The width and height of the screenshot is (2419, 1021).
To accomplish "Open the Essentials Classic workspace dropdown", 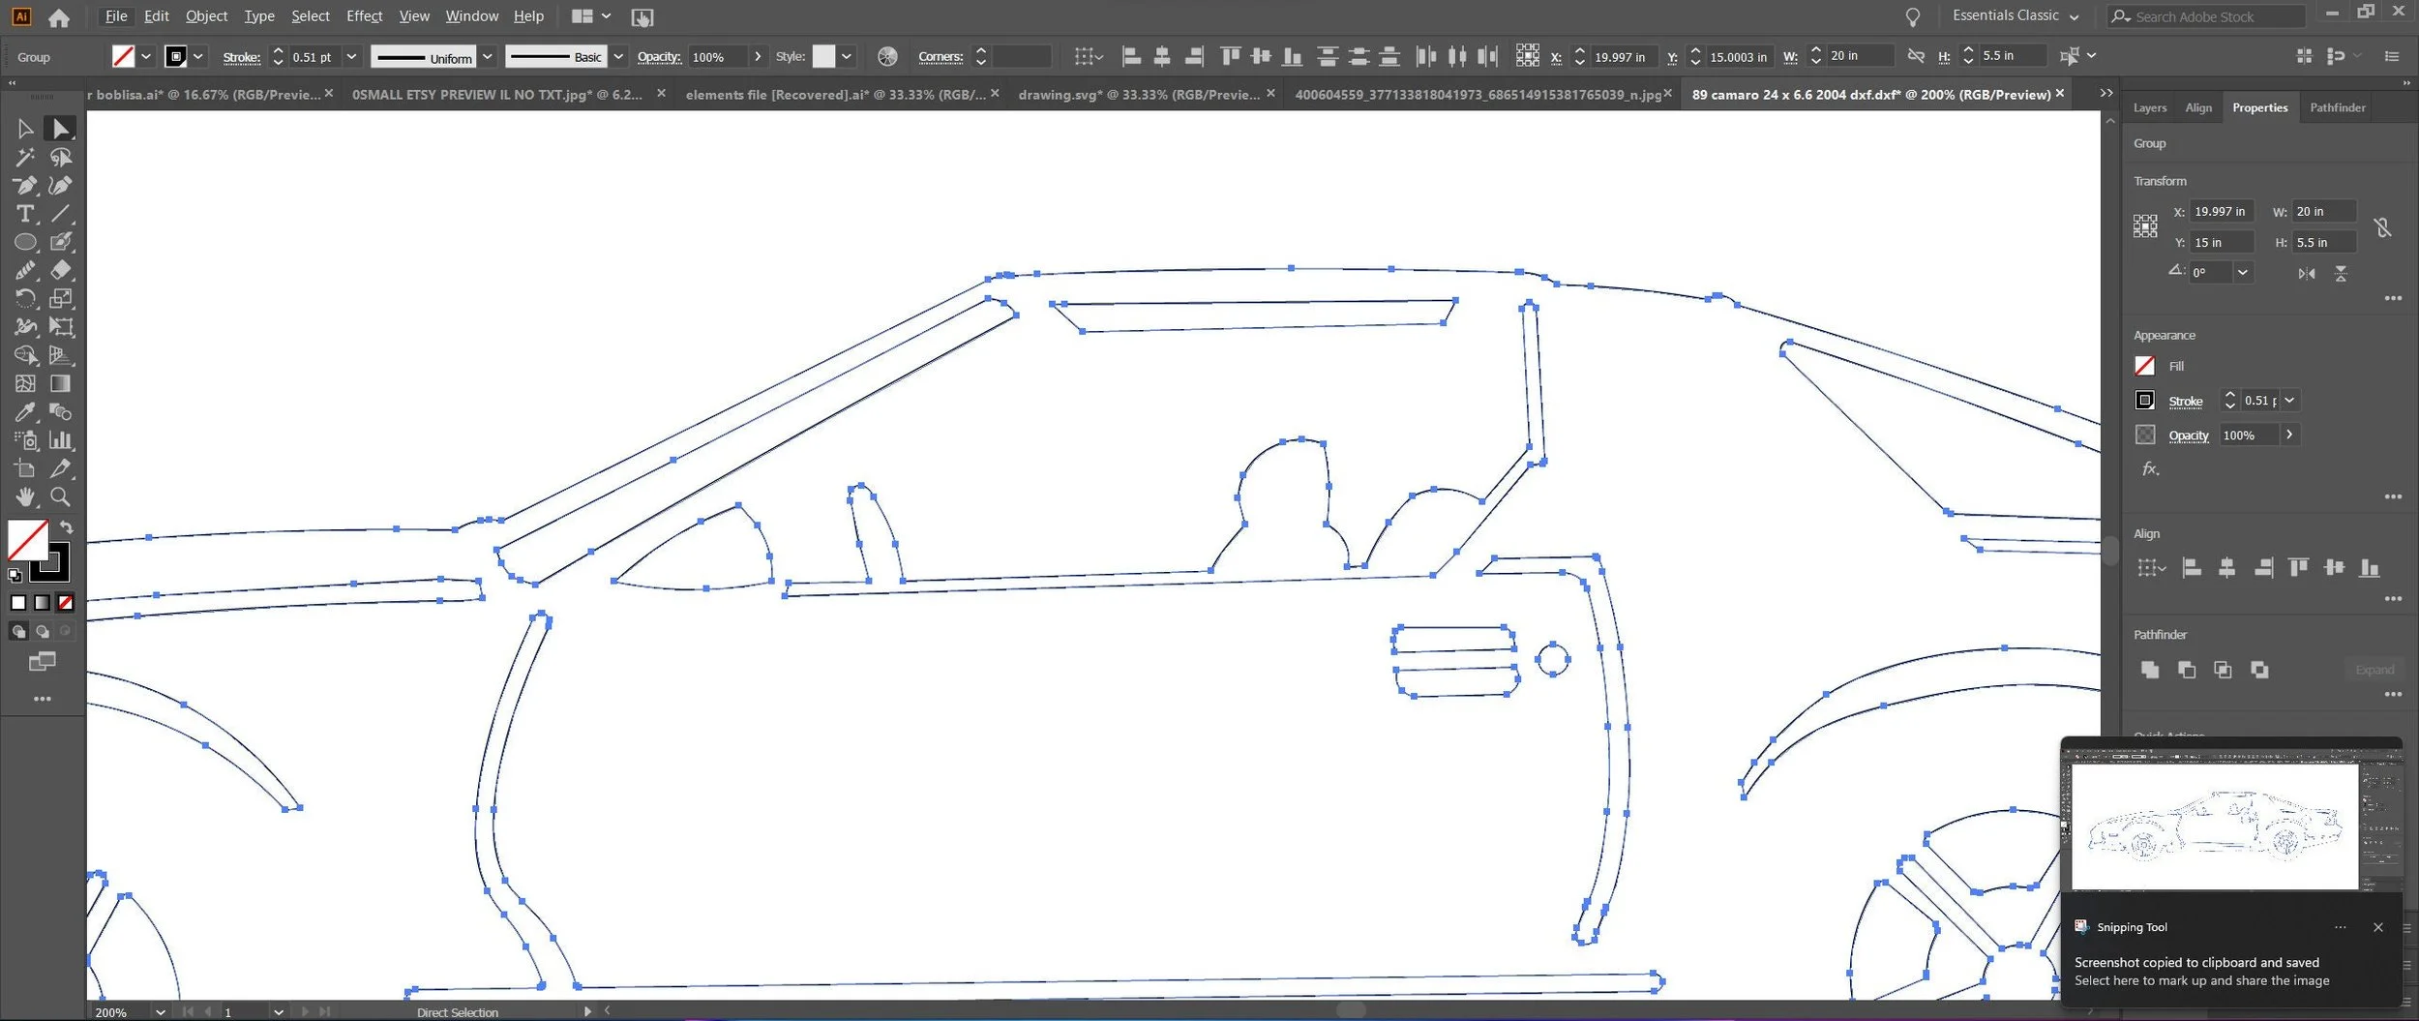I will 2015,15.
